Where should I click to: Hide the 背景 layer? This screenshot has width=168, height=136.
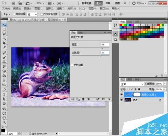(122, 100)
